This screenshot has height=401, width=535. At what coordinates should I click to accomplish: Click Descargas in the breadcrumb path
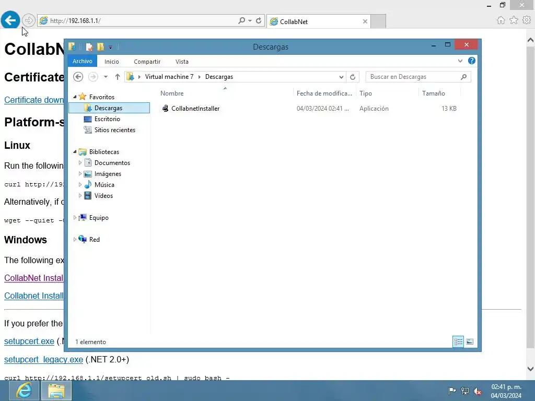tap(219, 77)
